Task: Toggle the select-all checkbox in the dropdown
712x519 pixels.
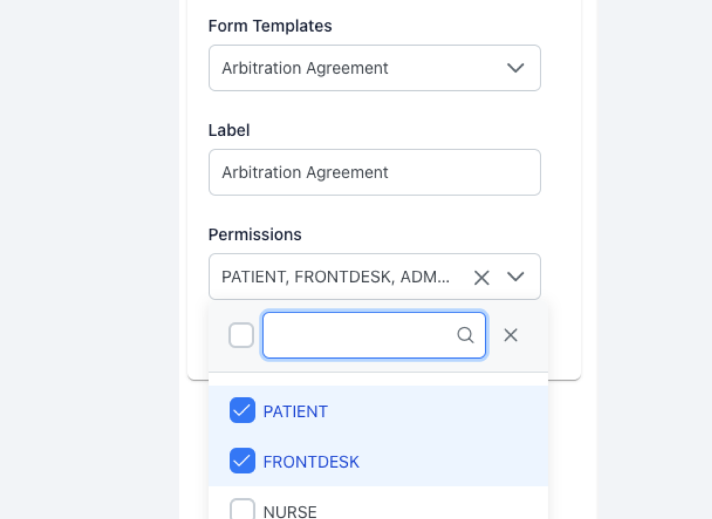Action: point(241,335)
